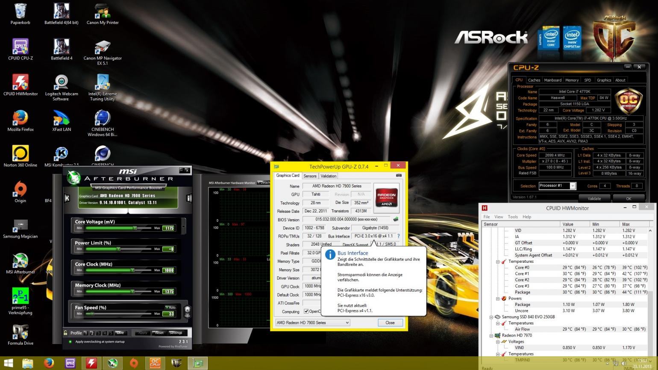Launch Formula Drive desktop shortcut
Screen dimensions: 658x370
click(x=20, y=335)
